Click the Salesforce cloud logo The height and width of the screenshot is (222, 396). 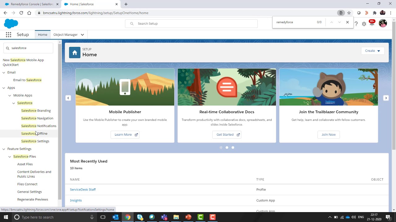(11, 23)
